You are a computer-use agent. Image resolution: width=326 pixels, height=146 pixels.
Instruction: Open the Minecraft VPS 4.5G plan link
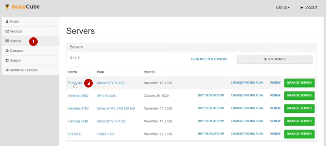coord(111,121)
